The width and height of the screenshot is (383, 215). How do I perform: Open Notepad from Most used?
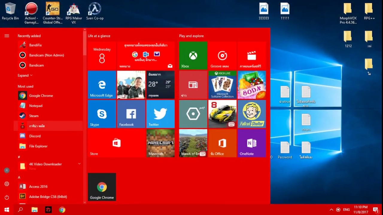(48, 106)
